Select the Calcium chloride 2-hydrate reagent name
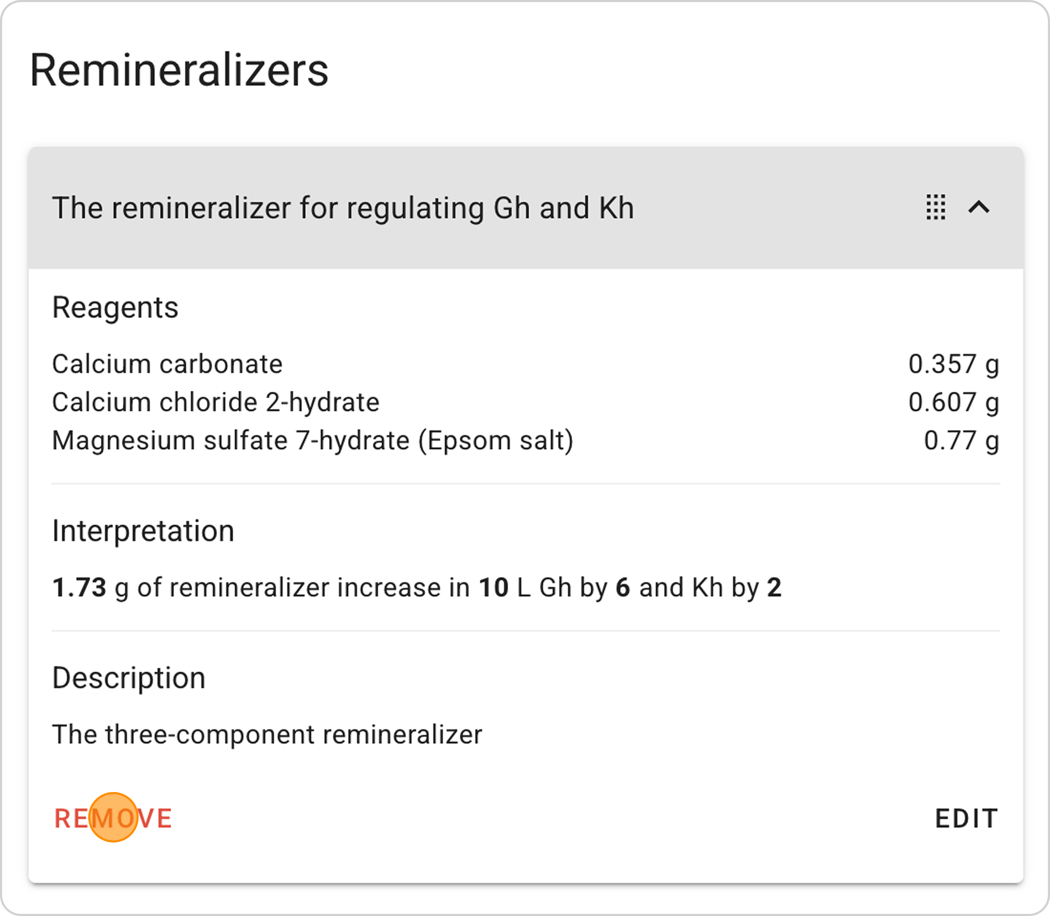The height and width of the screenshot is (916, 1050). [215, 402]
